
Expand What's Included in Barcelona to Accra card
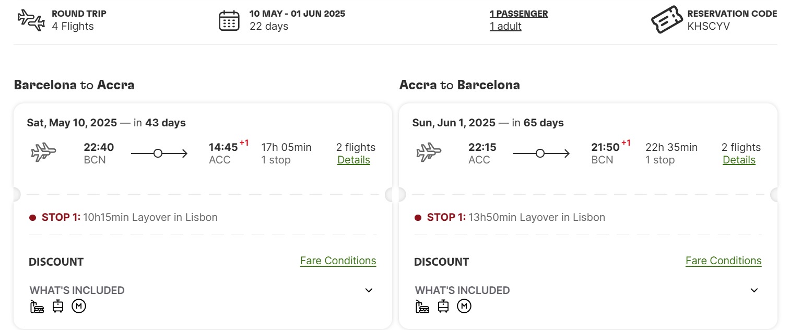point(369,290)
